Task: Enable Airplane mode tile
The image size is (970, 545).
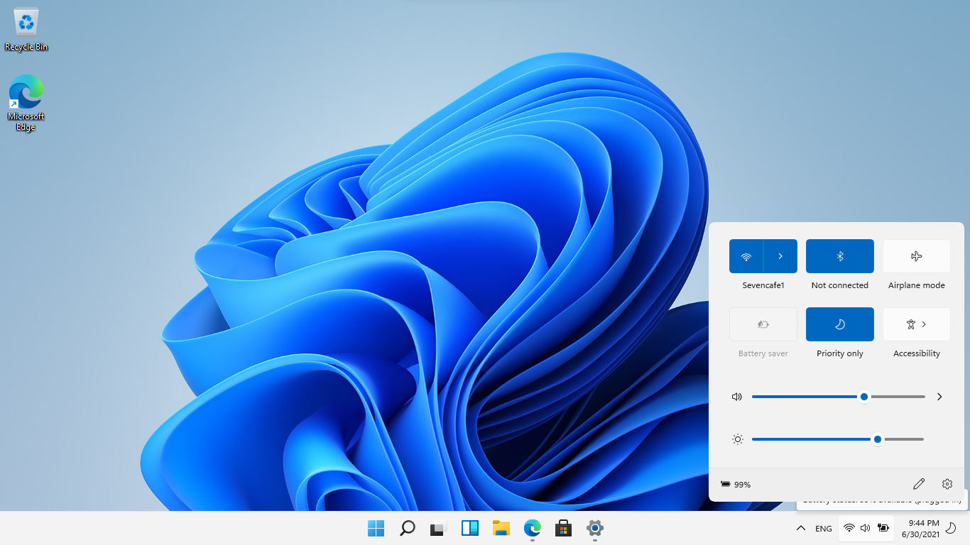Action: pos(917,256)
